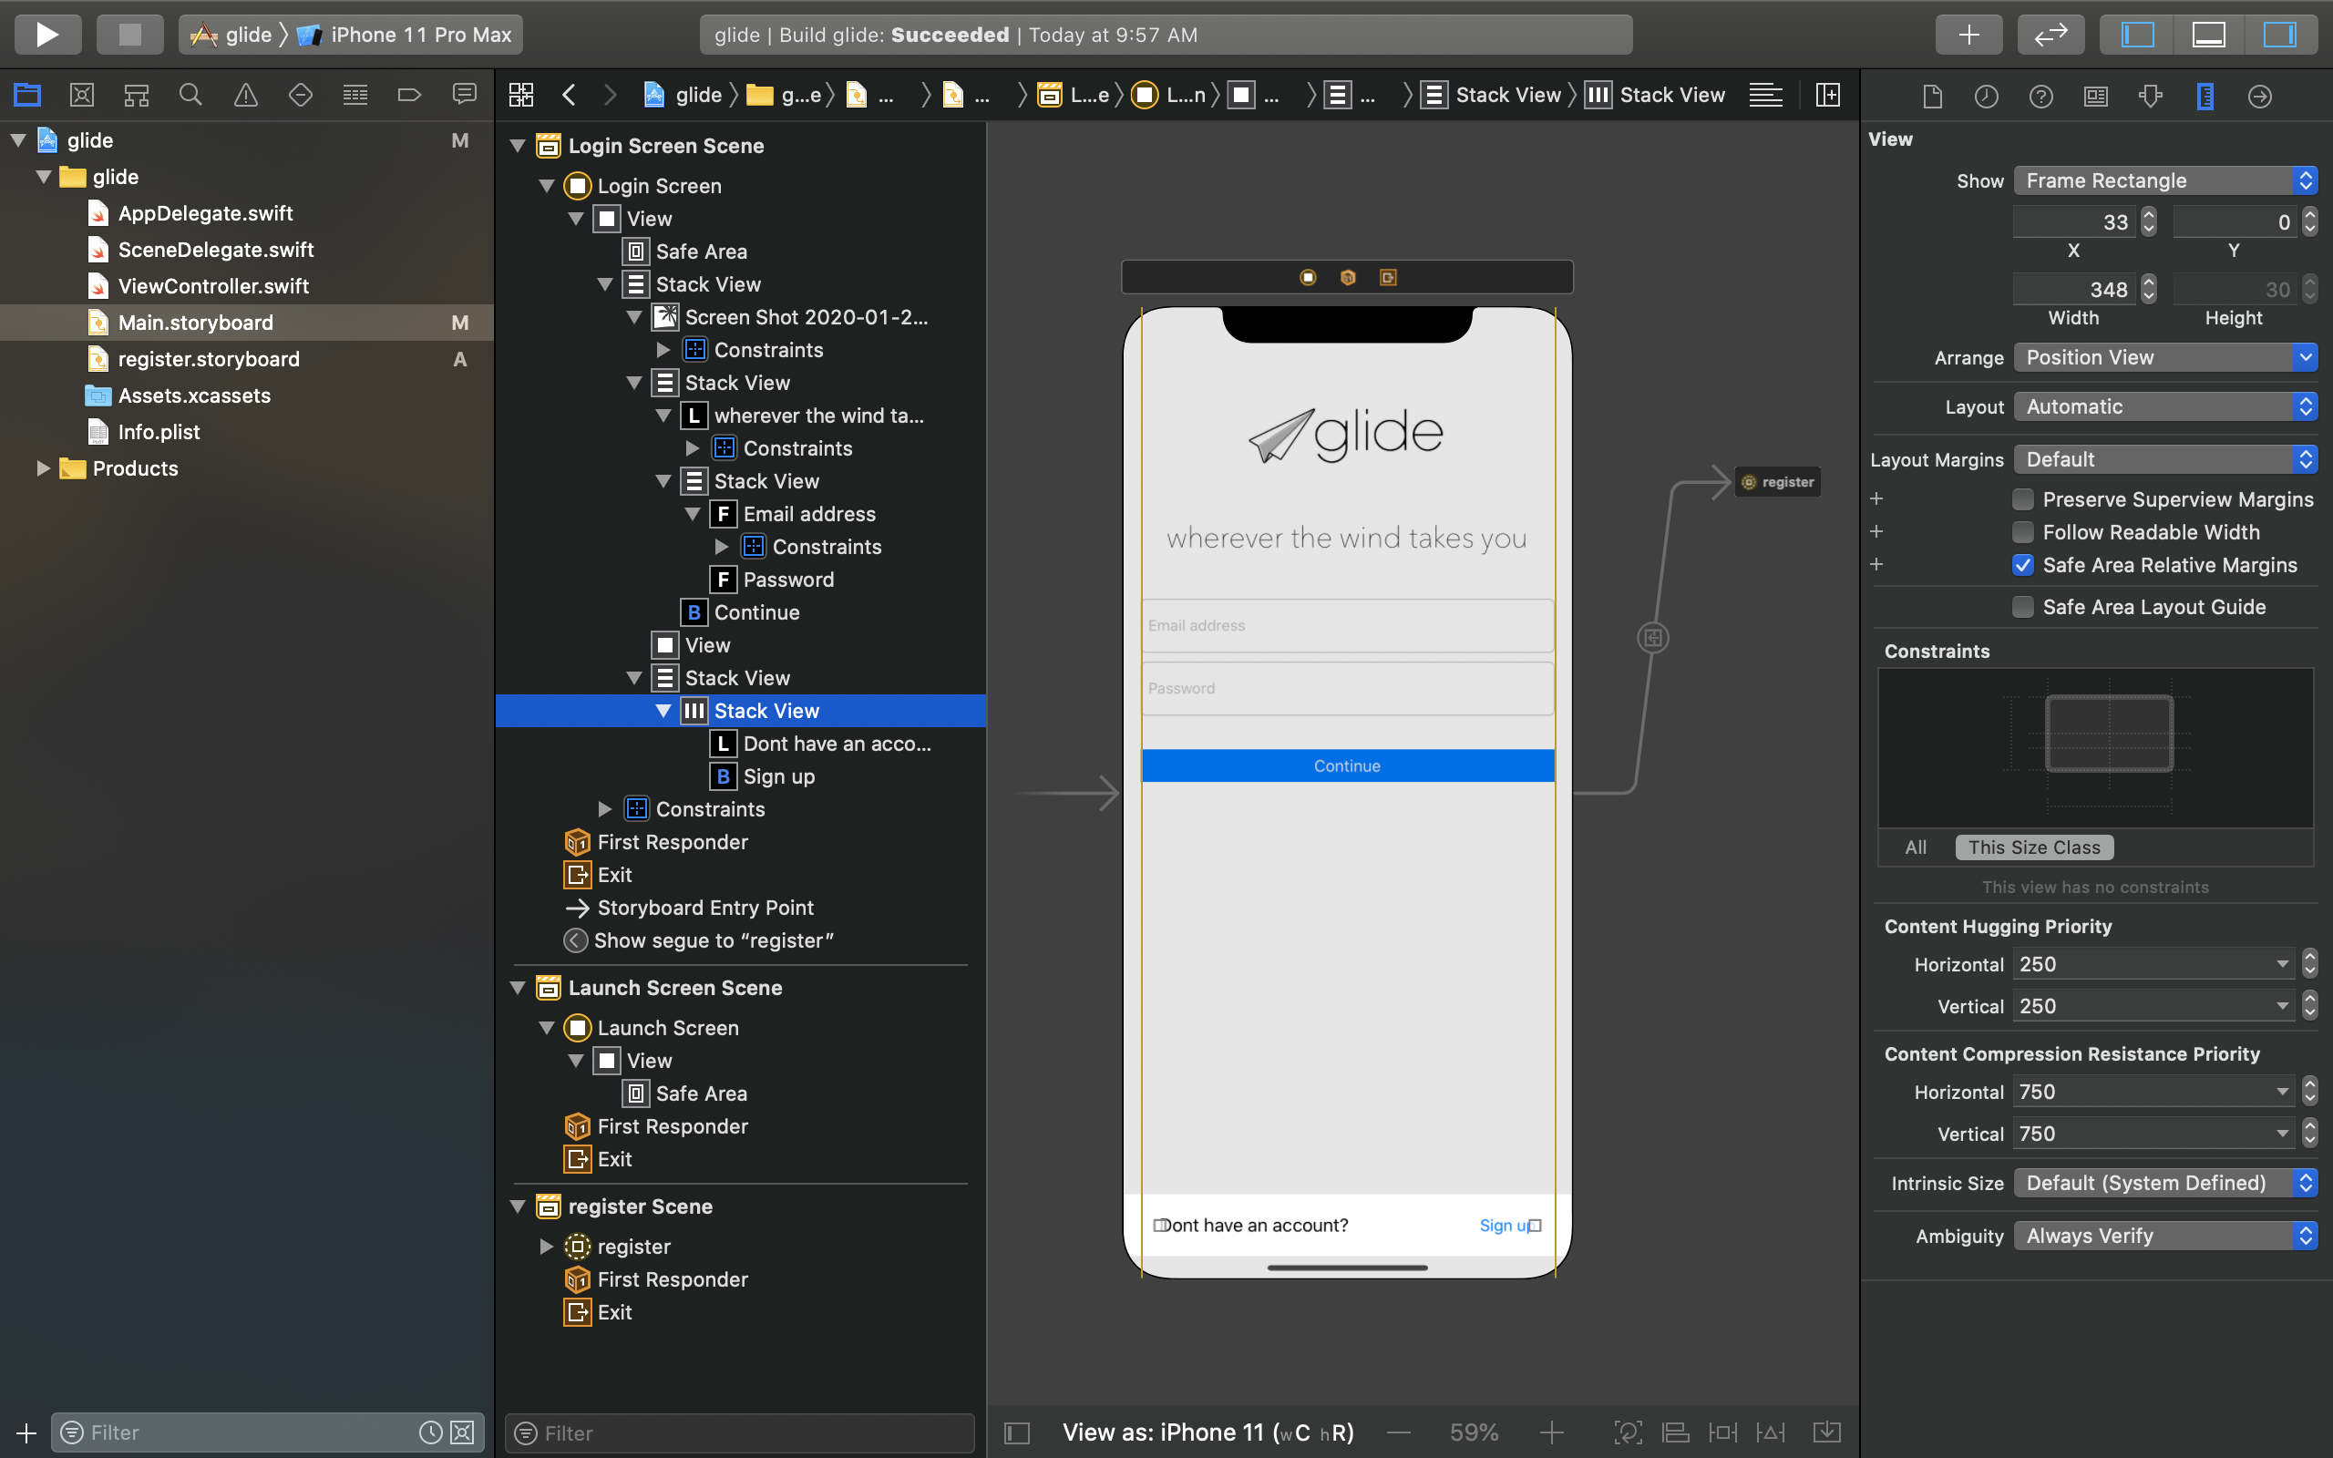Toggle the document outline panel icon

click(1017, 1432)
